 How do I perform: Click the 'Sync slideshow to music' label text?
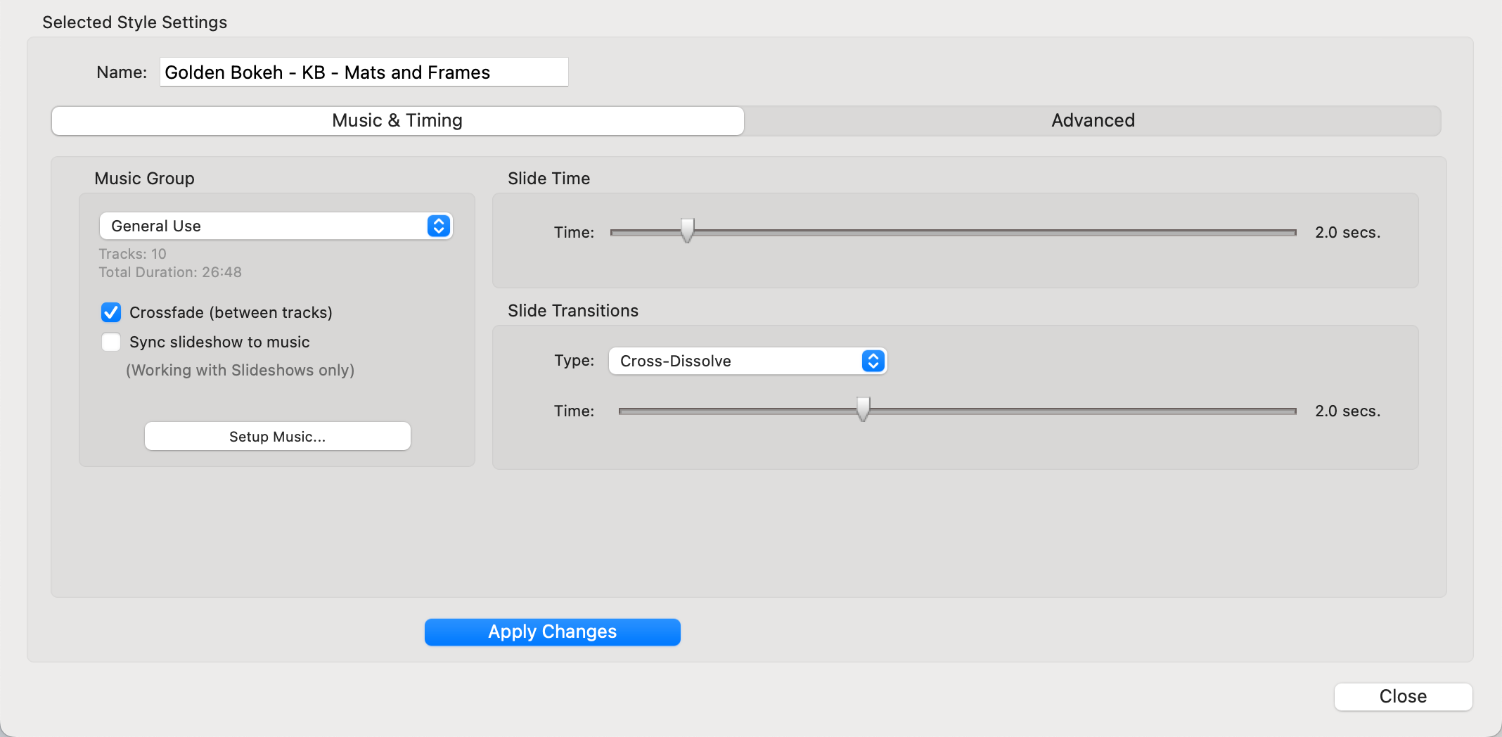click(219, 342)
